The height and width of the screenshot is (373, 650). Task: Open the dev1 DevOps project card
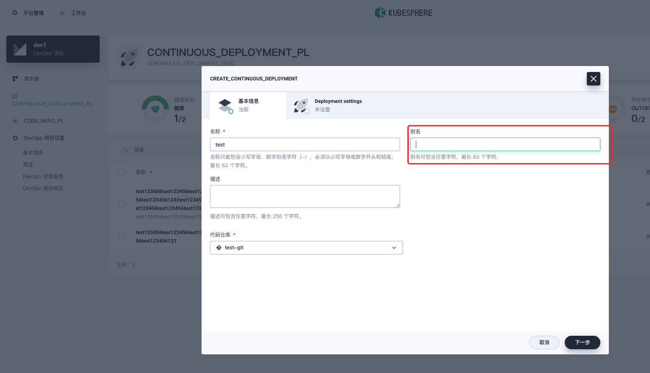pos(53,49)
